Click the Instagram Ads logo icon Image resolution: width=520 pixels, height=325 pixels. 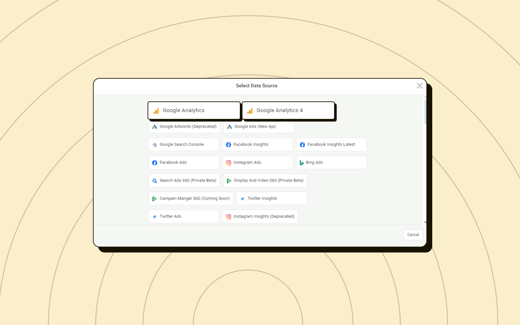(228, 162)
